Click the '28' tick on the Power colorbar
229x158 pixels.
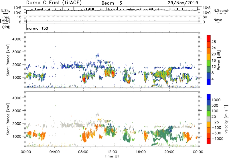tap(214, 42)
